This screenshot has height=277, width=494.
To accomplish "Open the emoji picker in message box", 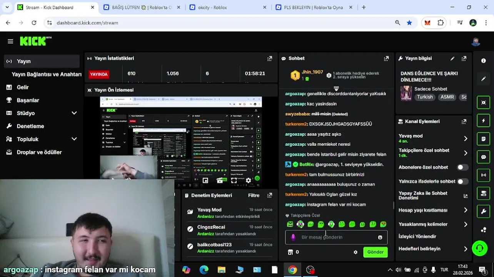I will click(x=380, y=237).
